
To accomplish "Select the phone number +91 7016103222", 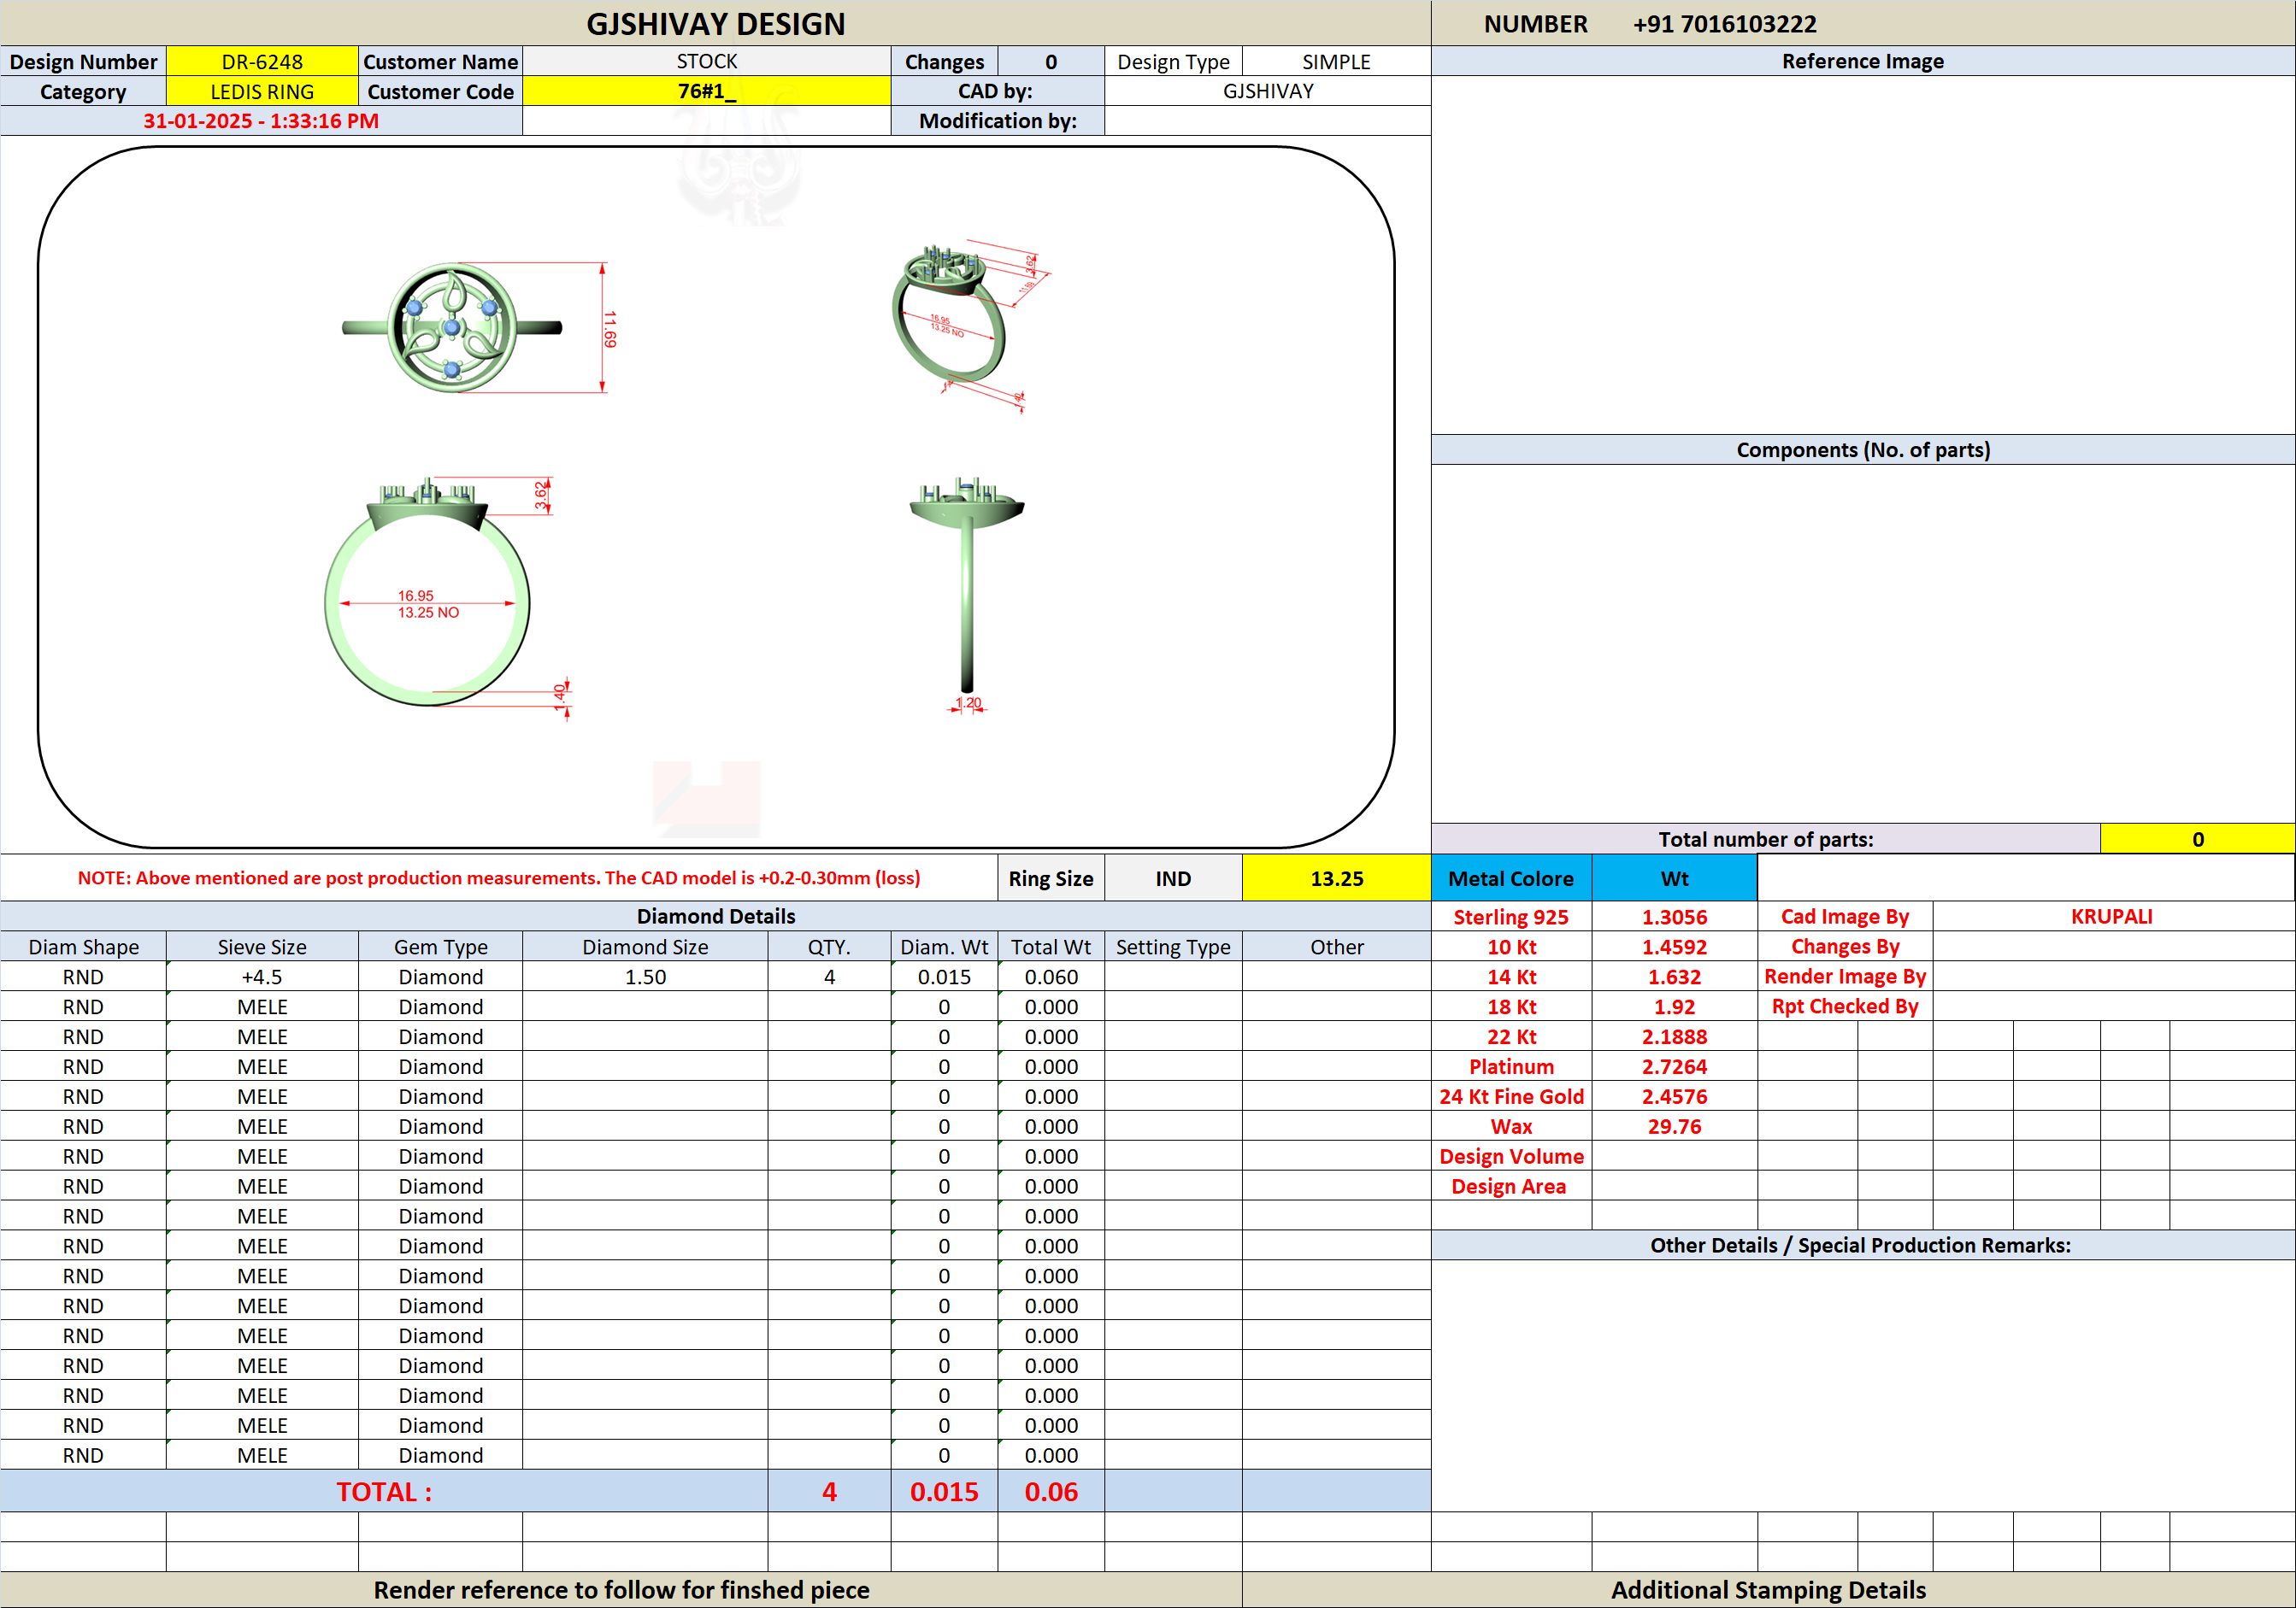I will point(1724,24).
